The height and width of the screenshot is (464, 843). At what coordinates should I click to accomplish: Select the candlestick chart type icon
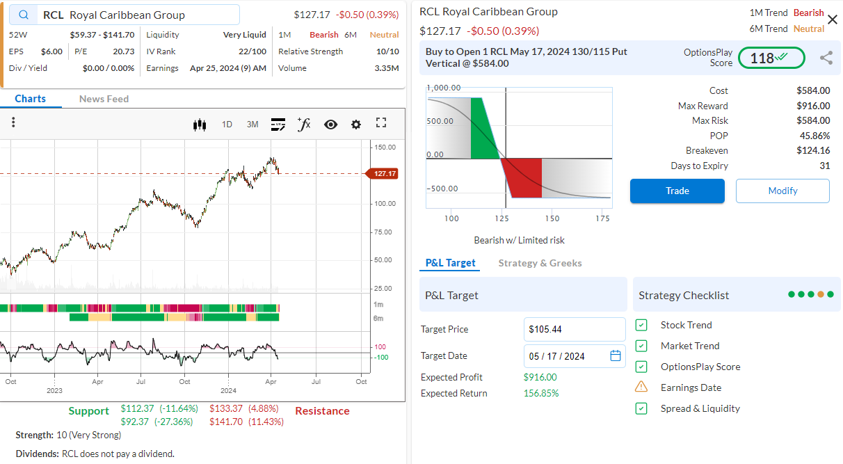[200, 125]
